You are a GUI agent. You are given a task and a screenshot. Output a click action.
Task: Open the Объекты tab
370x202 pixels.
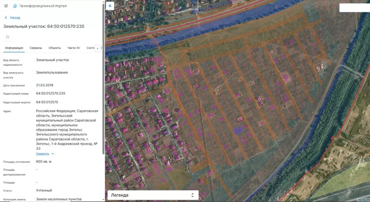(x=55, y=48)
